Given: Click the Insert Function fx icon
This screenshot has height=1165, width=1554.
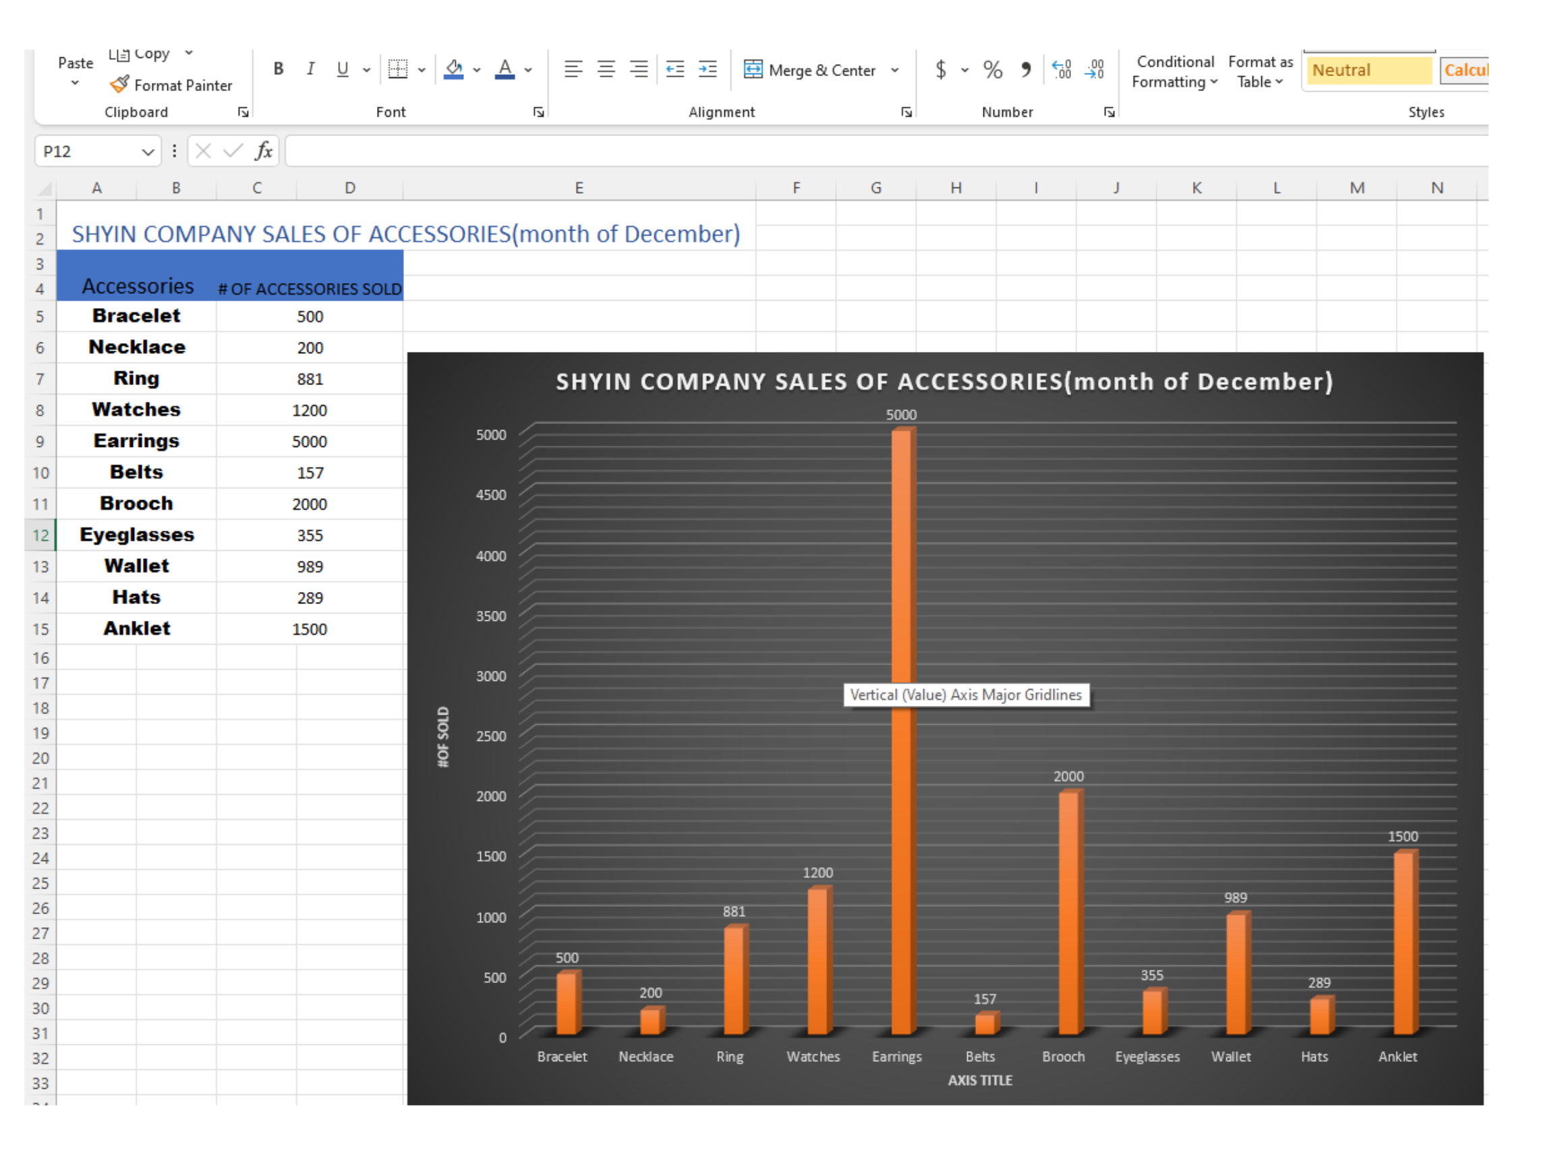Looking at the screenshot, I should [x=264, y=151].
